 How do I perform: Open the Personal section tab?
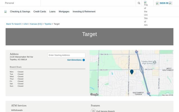9,3
